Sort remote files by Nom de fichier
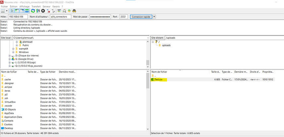Viewport: 284px width, 137px height. (159, 72)
